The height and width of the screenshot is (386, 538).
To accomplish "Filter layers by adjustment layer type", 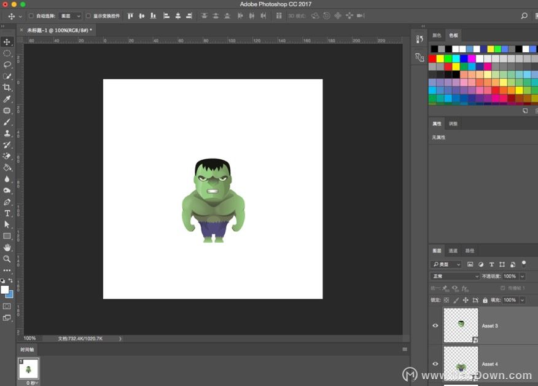I will 481,264.
